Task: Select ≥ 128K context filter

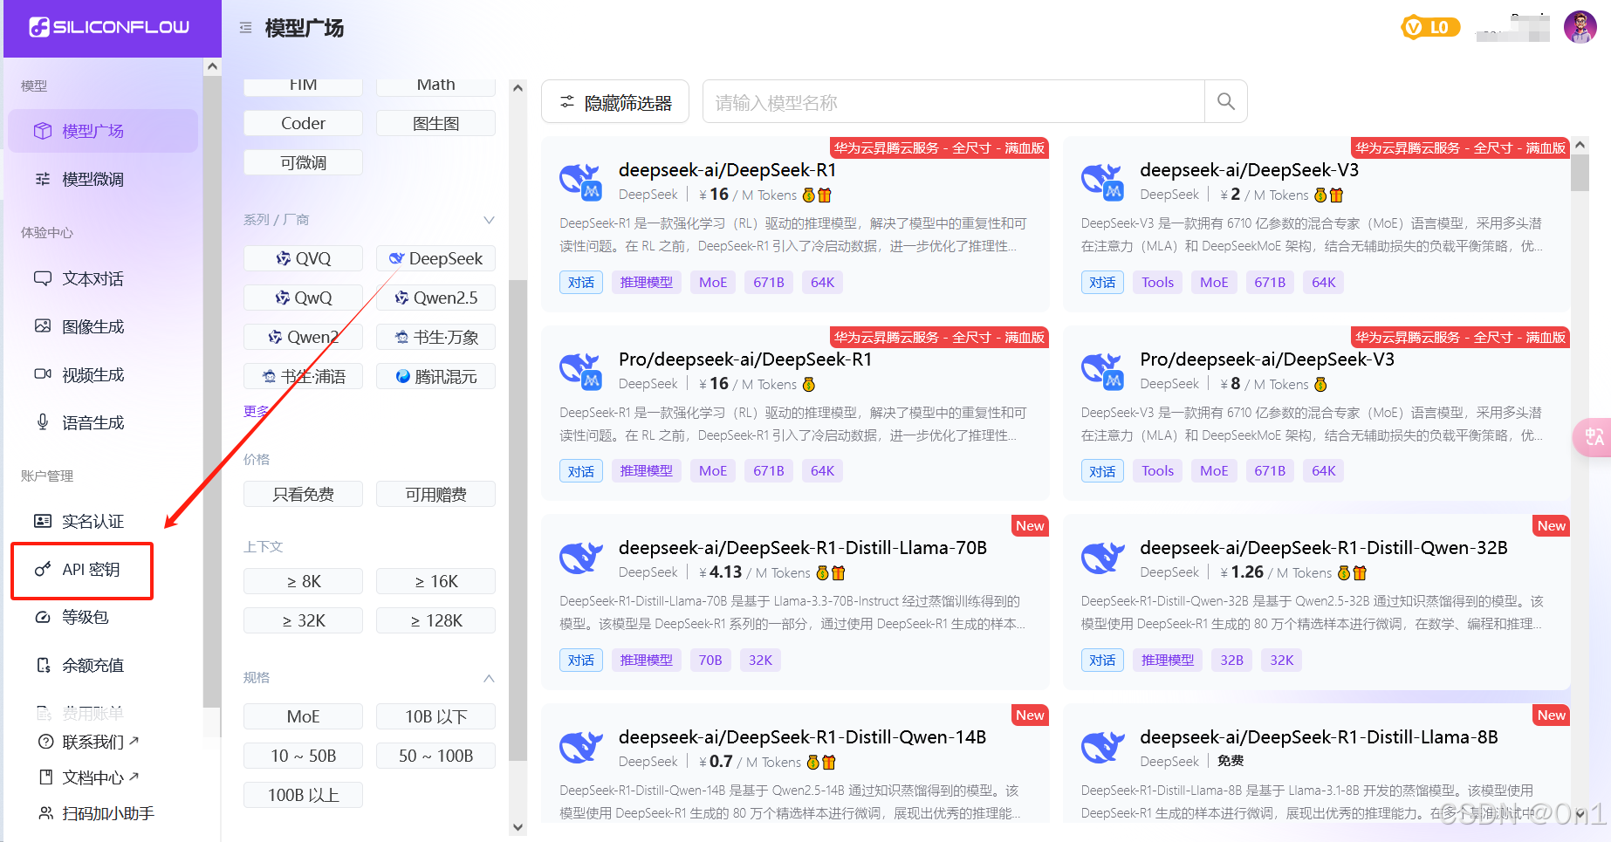Action: coord(435,620)
